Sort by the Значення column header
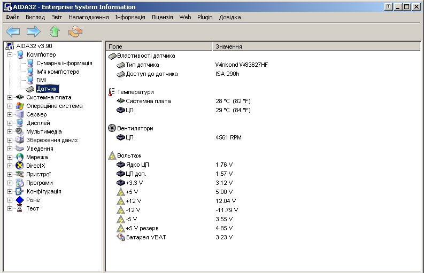Screen dimensions: 424x273 coord(316,46)
